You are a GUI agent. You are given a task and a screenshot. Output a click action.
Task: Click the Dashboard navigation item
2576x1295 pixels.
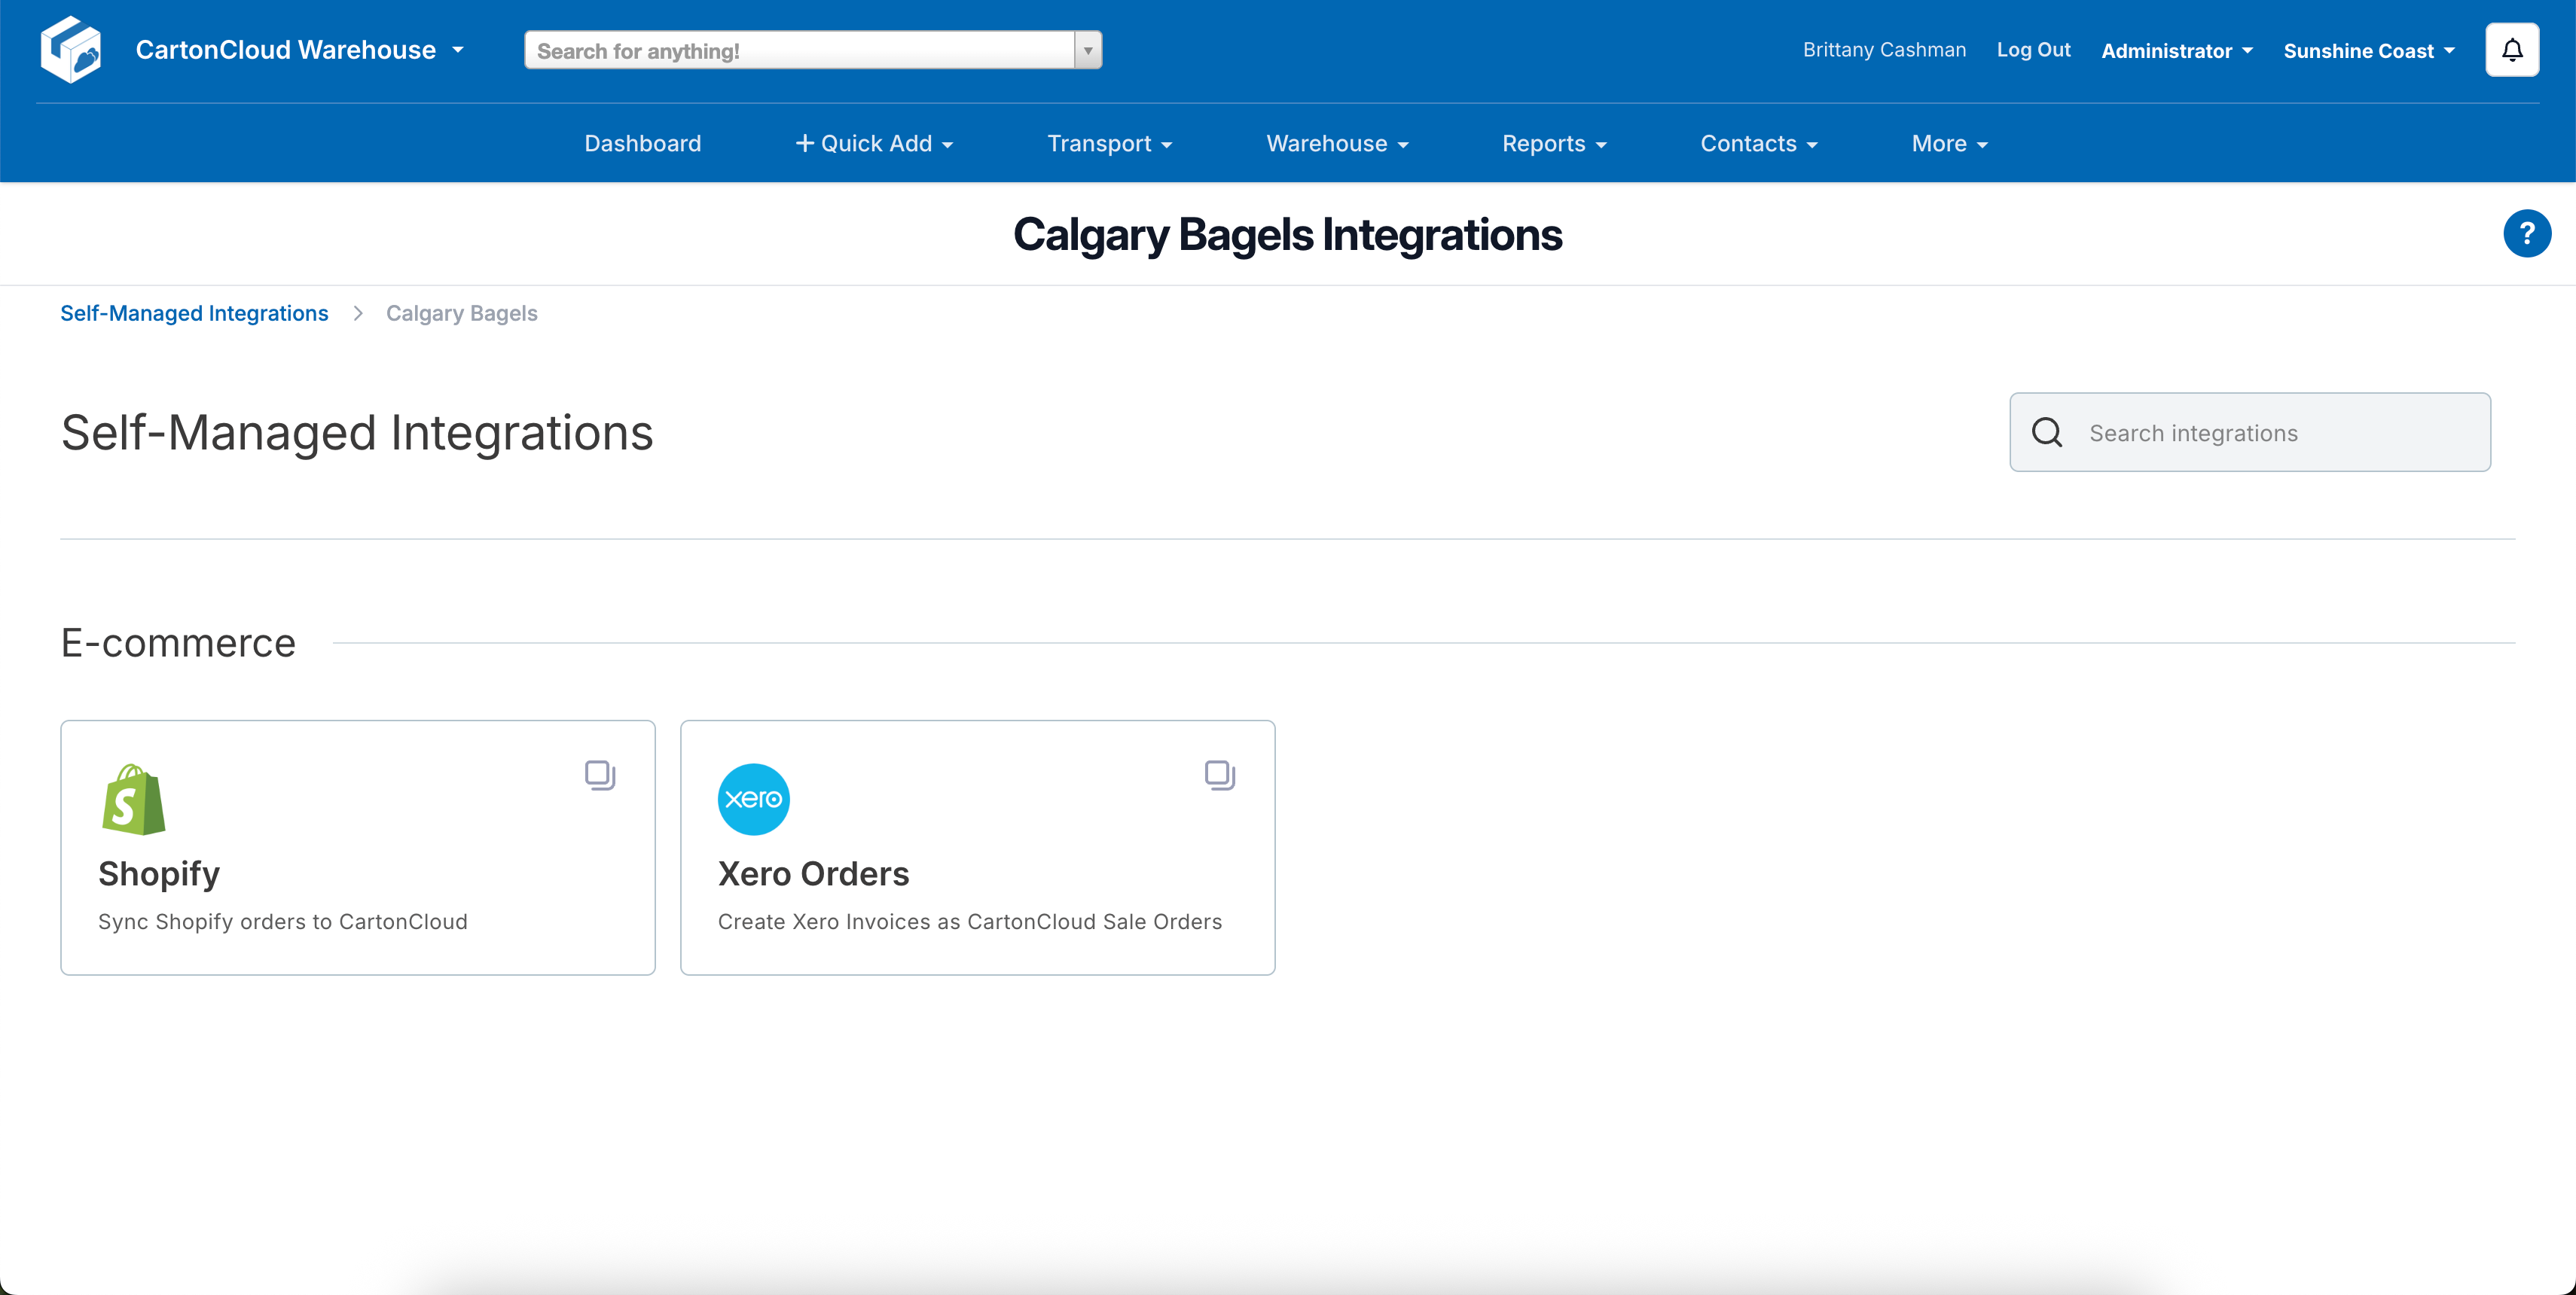click(642, 143)
